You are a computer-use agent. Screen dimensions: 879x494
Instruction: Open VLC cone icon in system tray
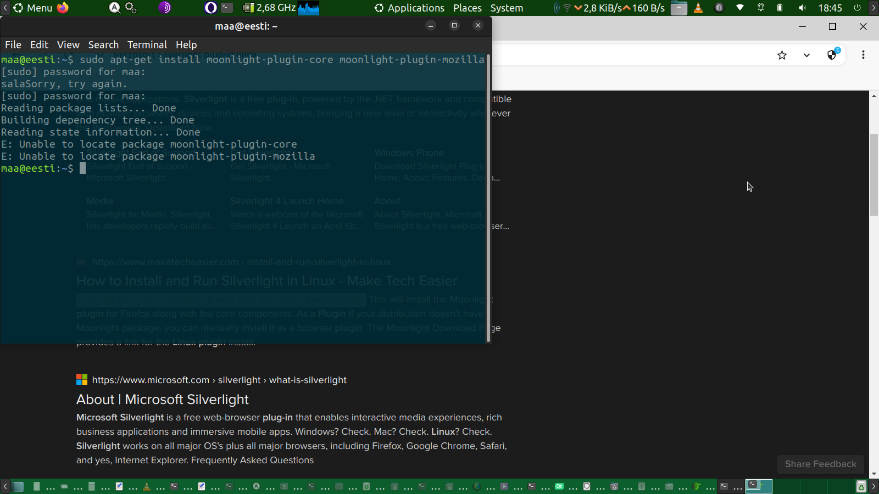[x=698, y=8]
